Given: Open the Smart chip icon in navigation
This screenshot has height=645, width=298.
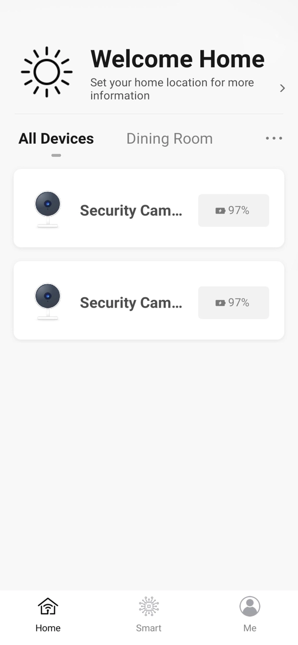Looking at the screenshot, I should click(149, 606).
